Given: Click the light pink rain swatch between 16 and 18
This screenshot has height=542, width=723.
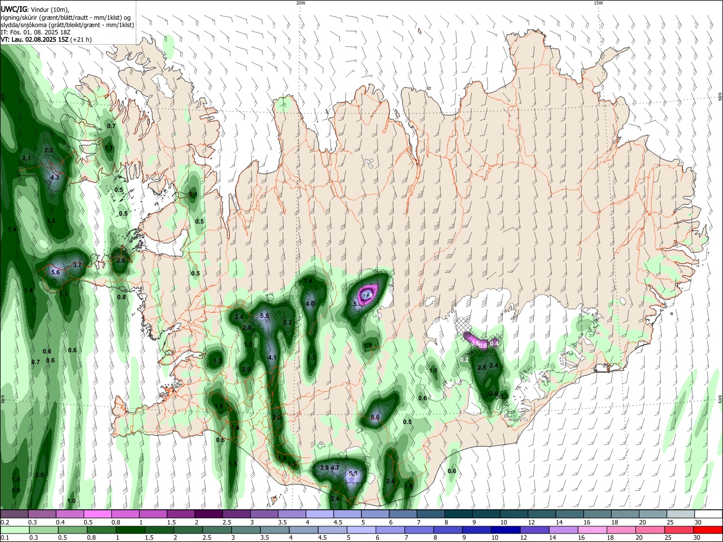Looking at the screenshot, I should pos(591,530).
